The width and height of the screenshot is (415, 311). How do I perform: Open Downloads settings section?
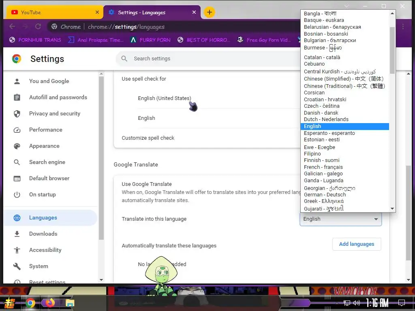(x=43, y=234)
